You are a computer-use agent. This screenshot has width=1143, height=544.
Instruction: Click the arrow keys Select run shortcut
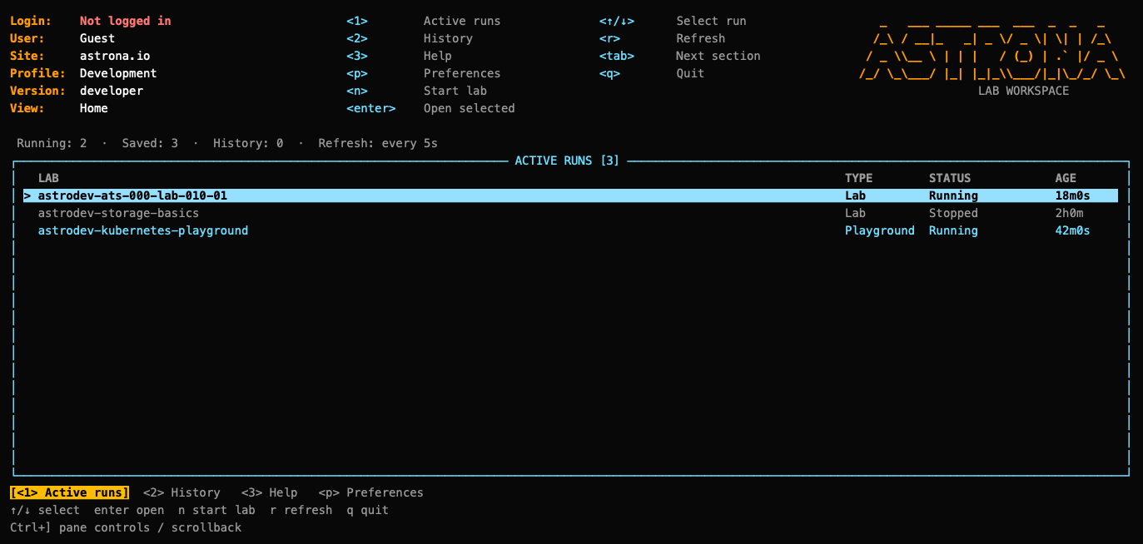[x=617, y=21]
